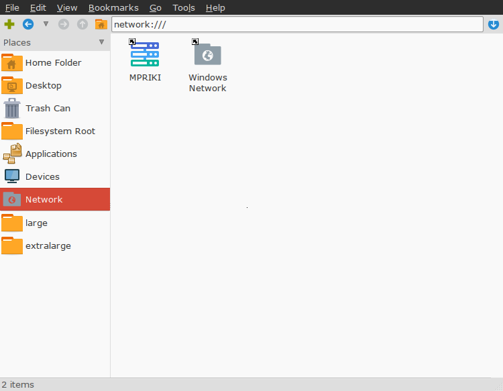The width and height of the screenshot is (503, 391).
Task: Click the green plus new tab icon
Action: tap(9, 24)
